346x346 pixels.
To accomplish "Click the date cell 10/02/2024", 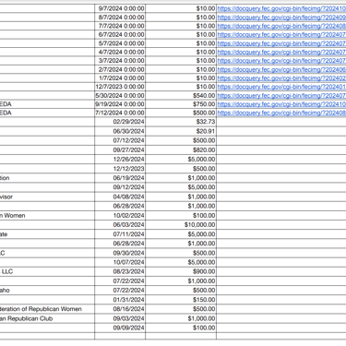I will click(120, 216).
